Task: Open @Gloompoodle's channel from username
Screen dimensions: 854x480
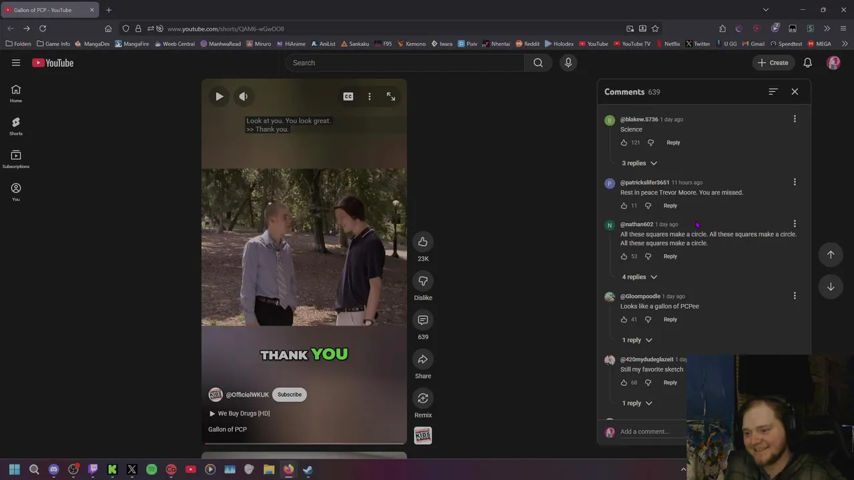Action: click(x=640, y=296)
